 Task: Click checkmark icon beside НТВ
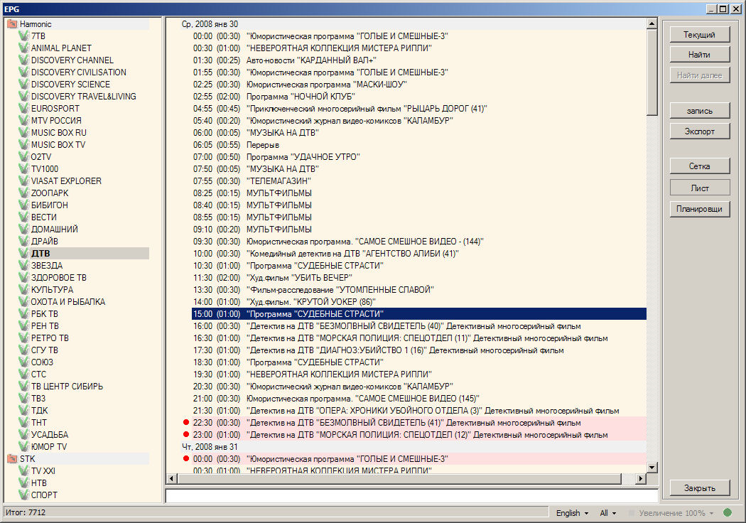(x=23, y=483)
